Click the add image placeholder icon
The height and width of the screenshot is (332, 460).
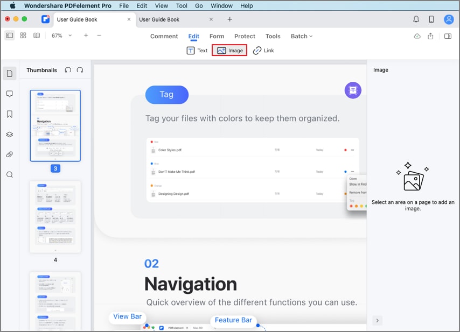point(413,176)
